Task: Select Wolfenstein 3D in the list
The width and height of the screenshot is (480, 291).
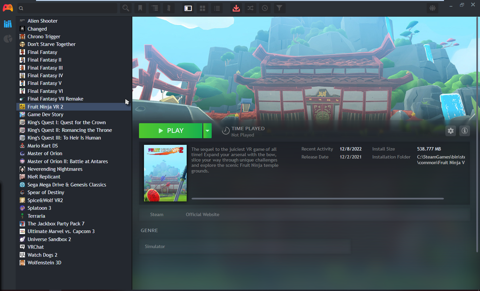Action: [x=74, y=263]
